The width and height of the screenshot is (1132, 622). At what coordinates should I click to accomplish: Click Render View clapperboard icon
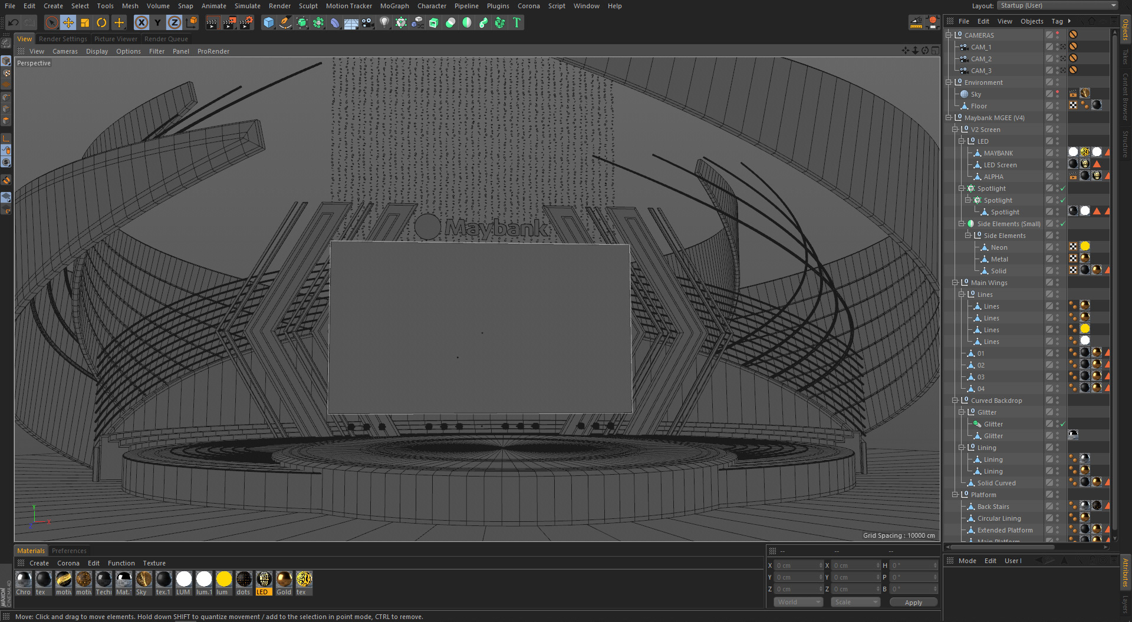coord(212,22)
